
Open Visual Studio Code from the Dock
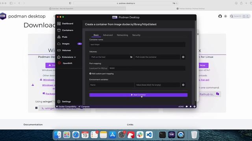click(x=149, y=135)
